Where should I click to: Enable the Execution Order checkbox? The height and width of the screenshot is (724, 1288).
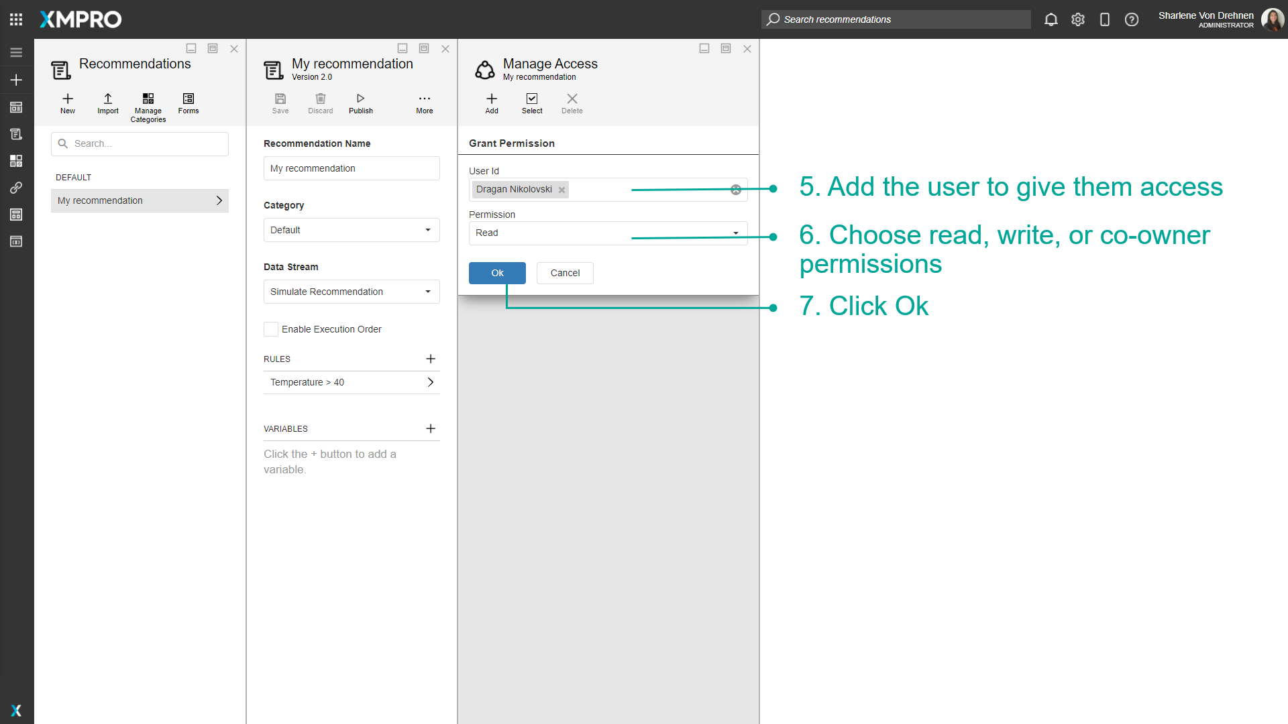[x=270, y=329]
